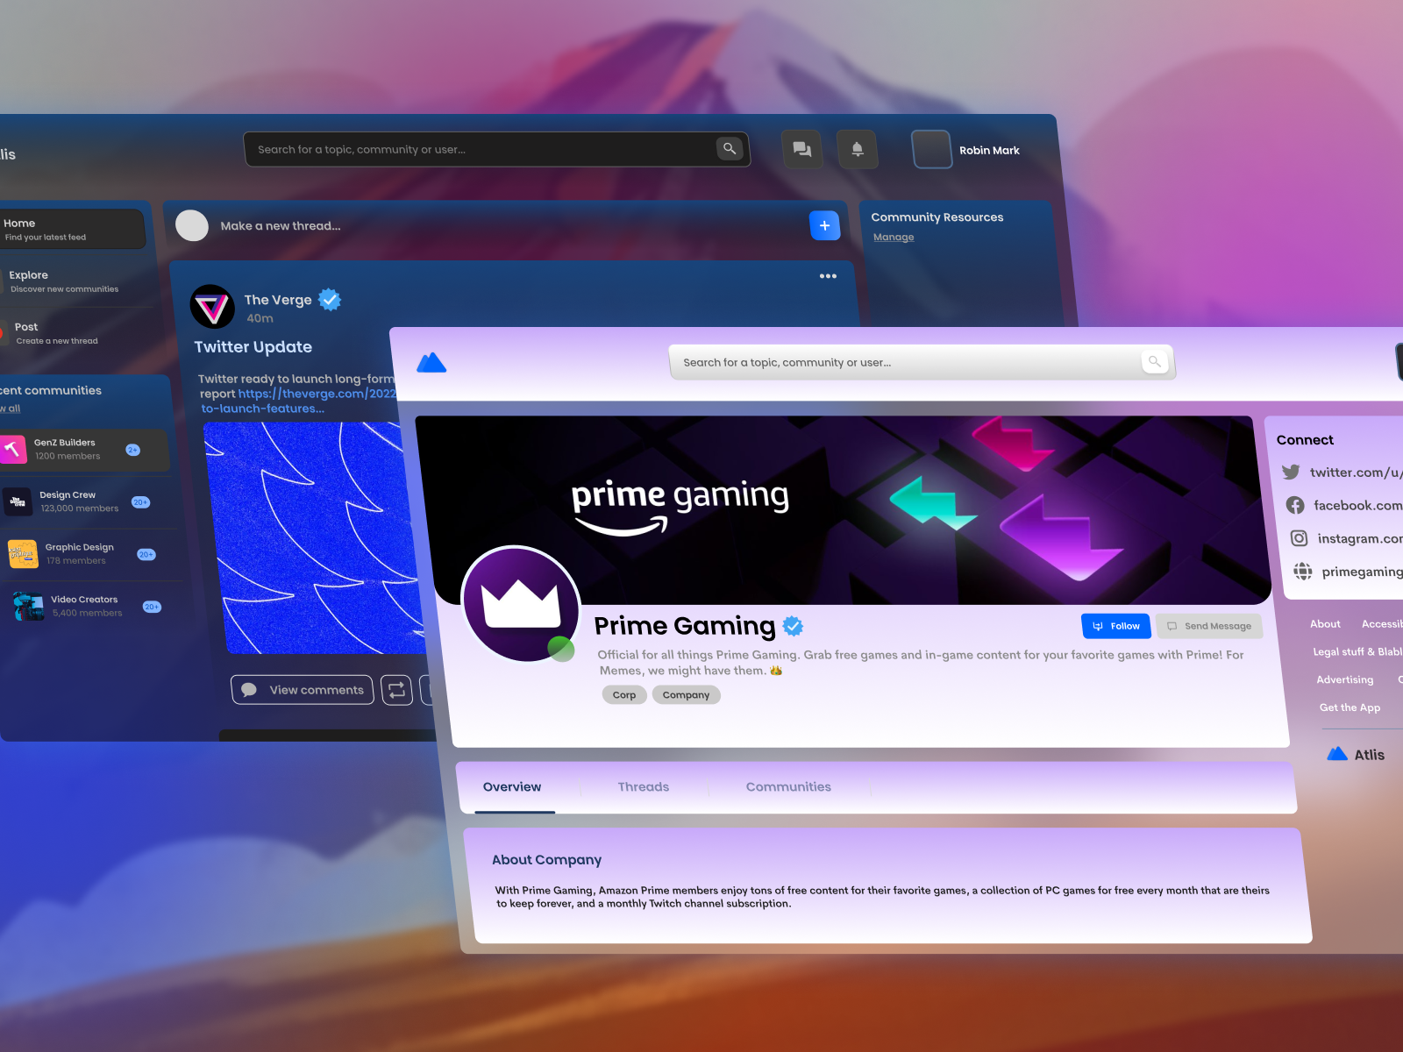Click the blue plus new-thread button
This screenshot has width=1403, height=1052.
tap(824, 225)
